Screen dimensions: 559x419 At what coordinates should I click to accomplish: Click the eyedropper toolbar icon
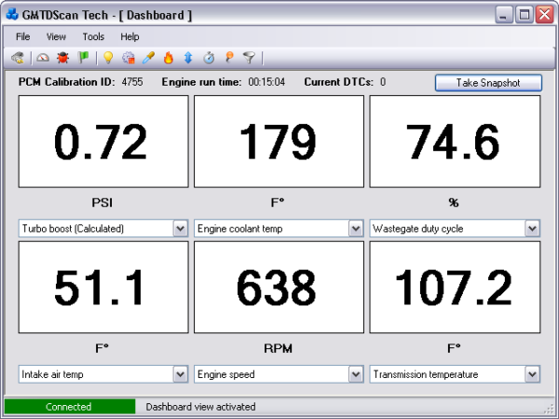(x=148, y=58)
